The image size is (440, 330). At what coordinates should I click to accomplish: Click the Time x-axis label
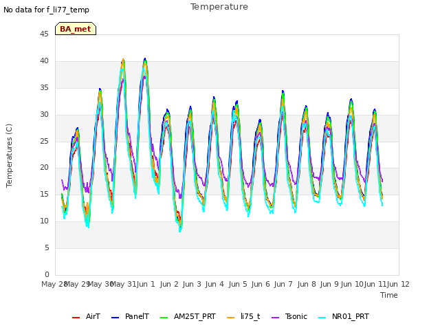(389, 295)
